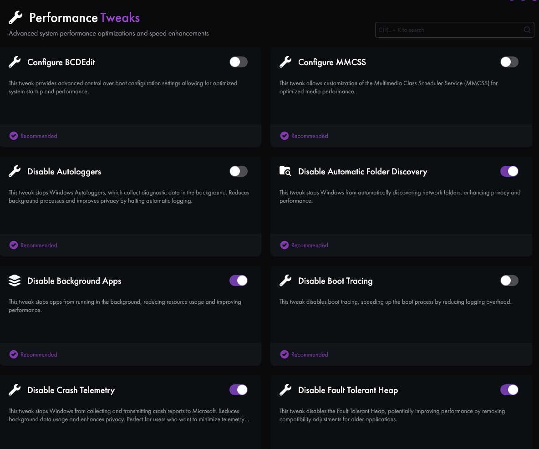The height and width of the screenshot is (449, 539).
Task: Turn off the Disable Crash Telemetry switch
Action: (239, 390)
